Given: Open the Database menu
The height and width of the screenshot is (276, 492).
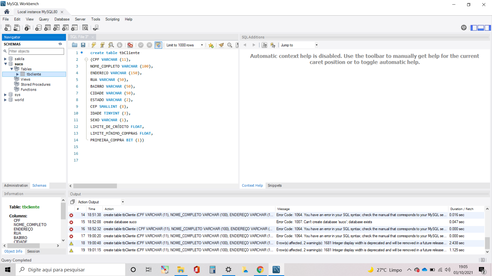Looking at the screenshot, I should tap(62, 19).
